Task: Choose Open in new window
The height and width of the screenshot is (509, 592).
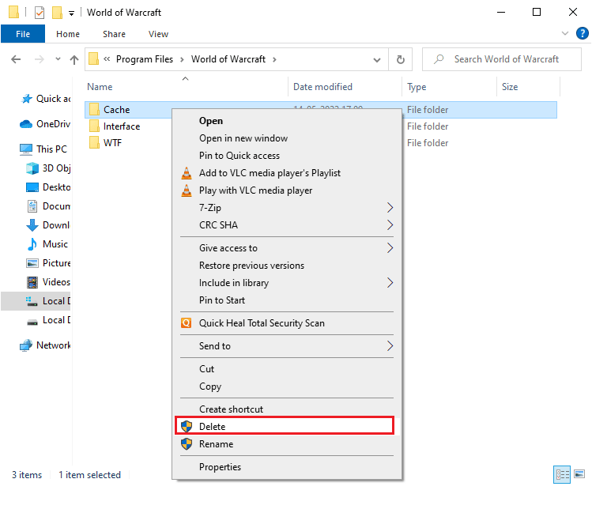Action: pyautogui.click(x=287, y=138)
